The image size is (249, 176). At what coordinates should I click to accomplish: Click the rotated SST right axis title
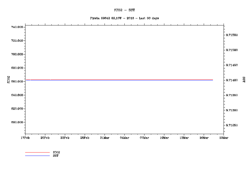244,79
